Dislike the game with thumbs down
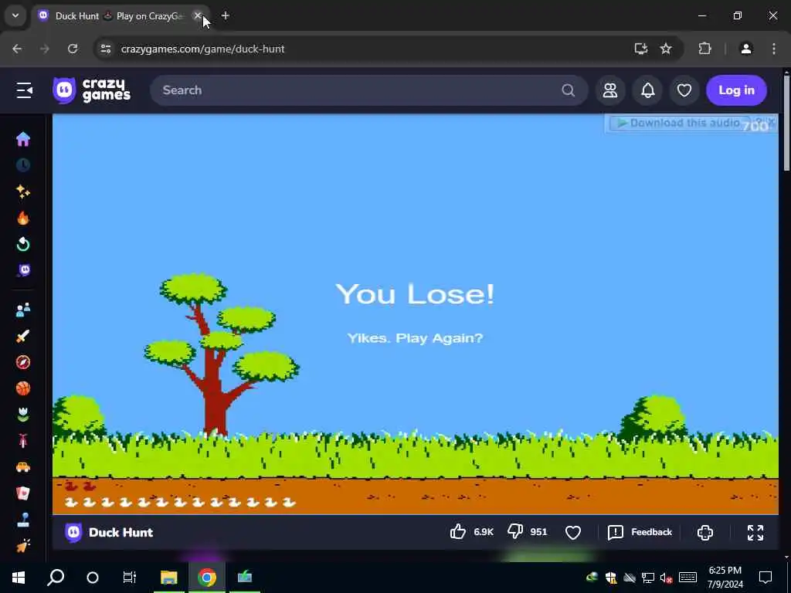Image resolution: width=791 pixels, height=593 pixels. tap(515, 532)
